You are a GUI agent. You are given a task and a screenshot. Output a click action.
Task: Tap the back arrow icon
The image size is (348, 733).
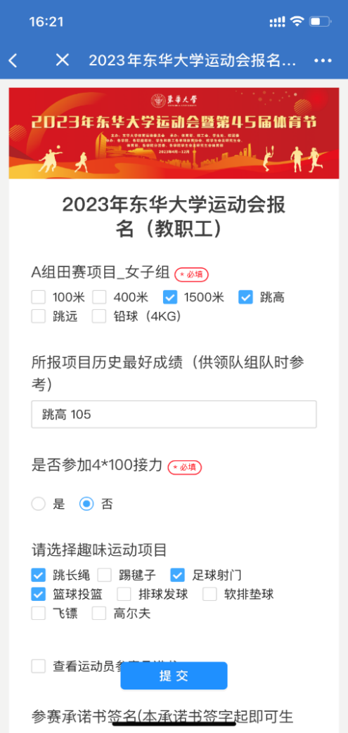point(13,60)
